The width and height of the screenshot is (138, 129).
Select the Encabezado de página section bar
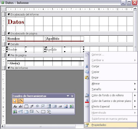(x=70, y=34)
